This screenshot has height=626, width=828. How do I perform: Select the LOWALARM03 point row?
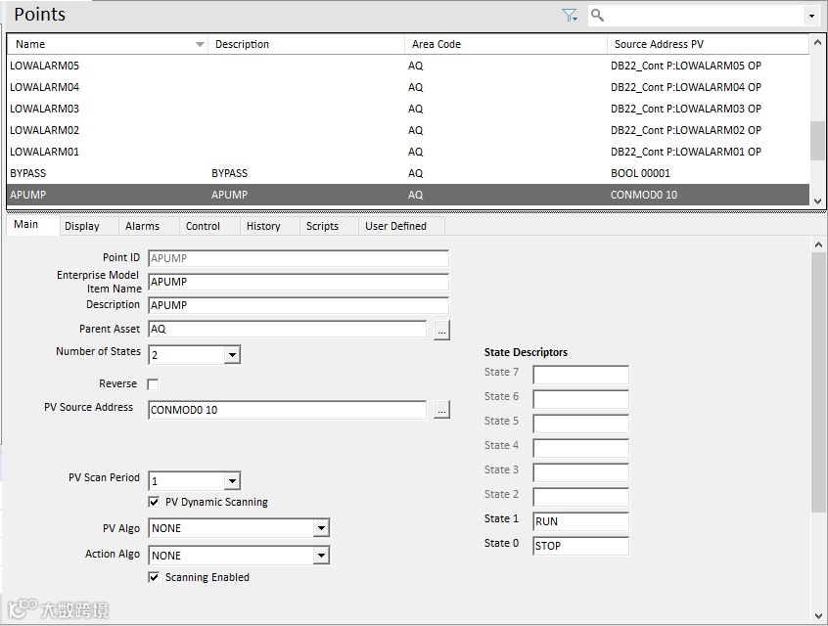coord(408,109)
